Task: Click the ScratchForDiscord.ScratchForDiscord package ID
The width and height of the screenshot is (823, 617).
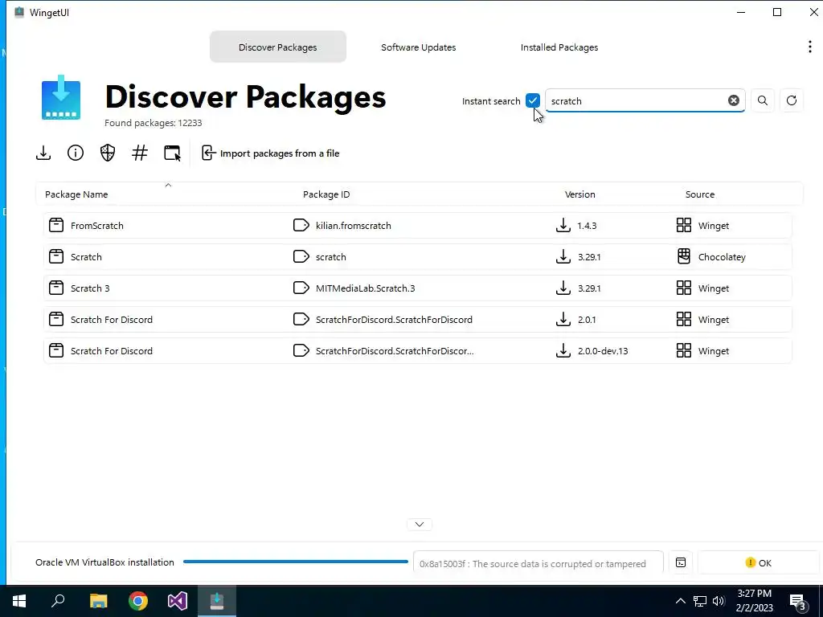Action: pyautogui.click(x=394, y=320)
